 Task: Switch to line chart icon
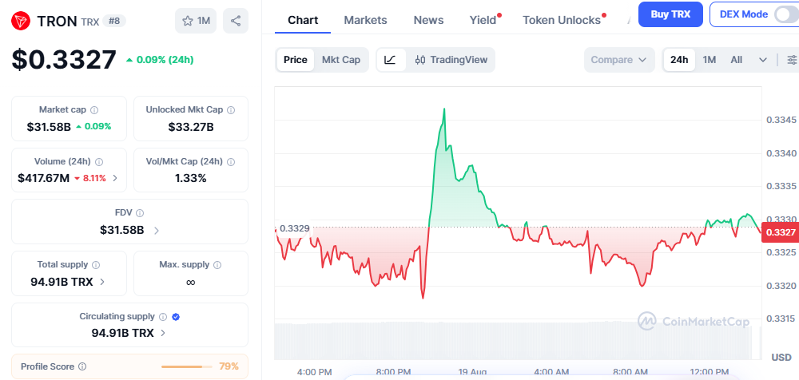(x=391, y=60)
